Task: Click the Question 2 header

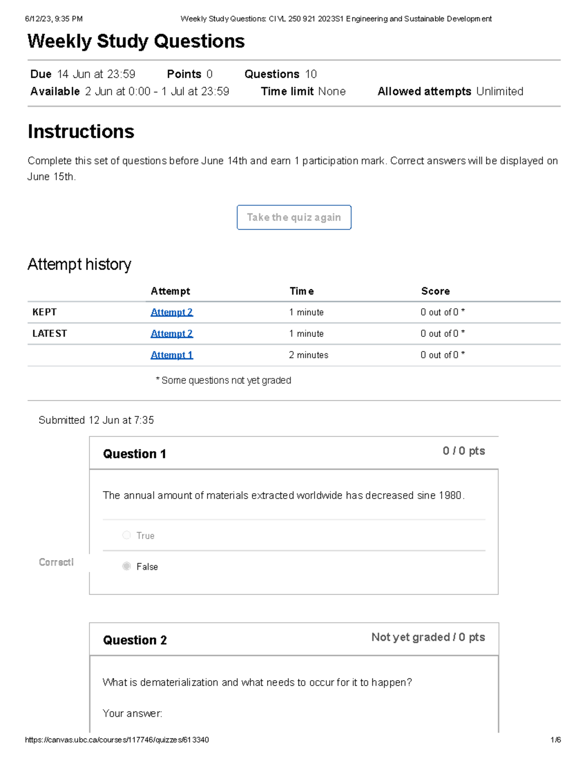Action: 135,640
